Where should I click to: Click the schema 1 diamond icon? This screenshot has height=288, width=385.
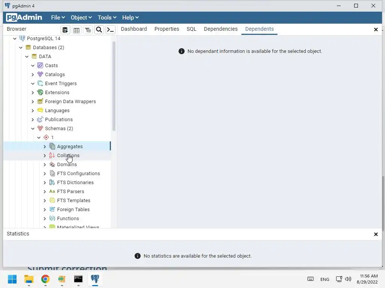tap(46, 137)
